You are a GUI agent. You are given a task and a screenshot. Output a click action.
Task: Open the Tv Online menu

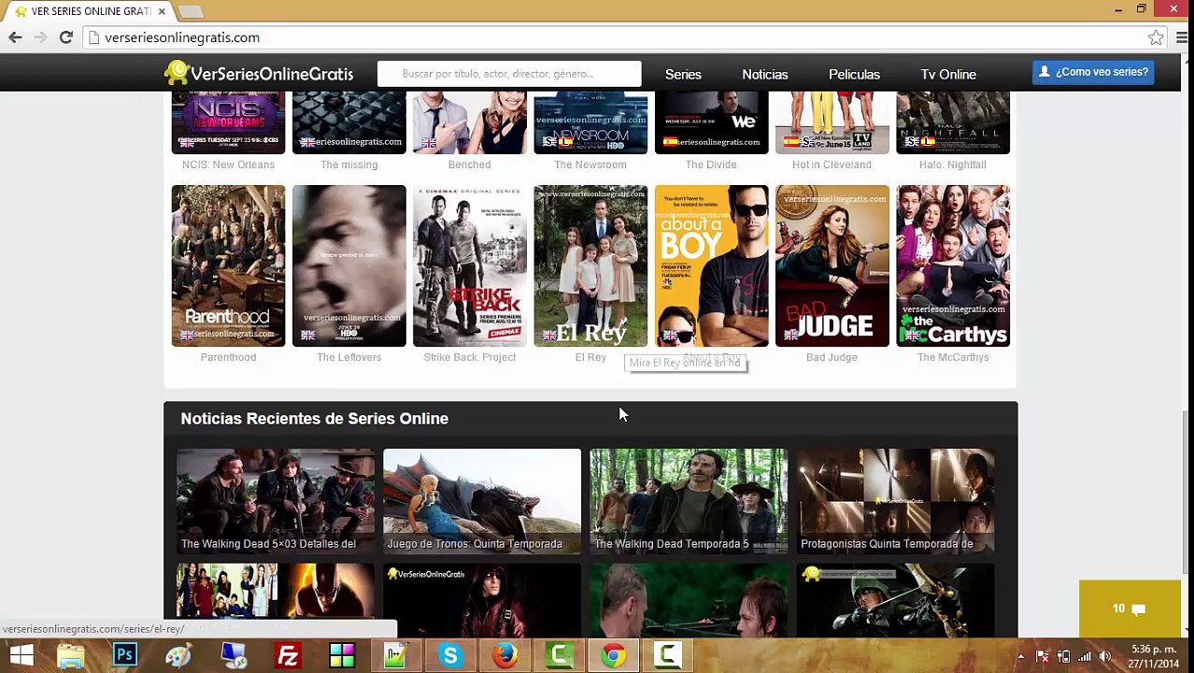pyautogui.click(x=948, y=75)
